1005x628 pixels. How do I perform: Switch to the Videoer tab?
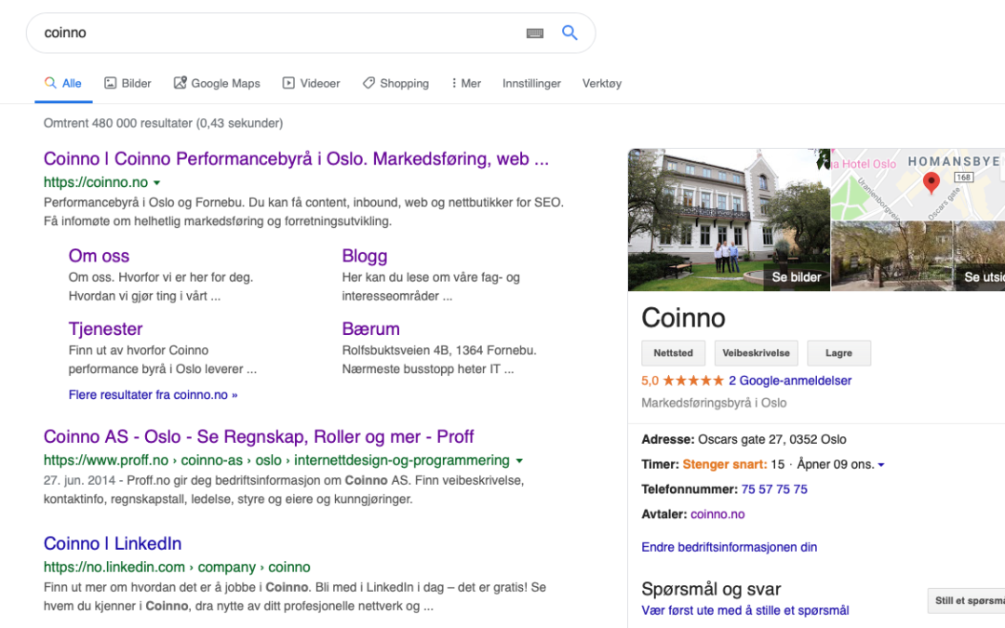pyautogui.click(x=312, y=84)
